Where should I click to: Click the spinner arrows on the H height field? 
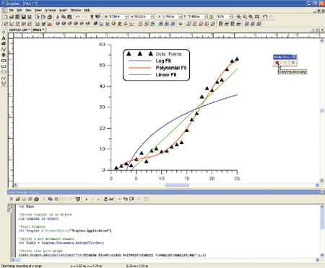tap(152, 17)
